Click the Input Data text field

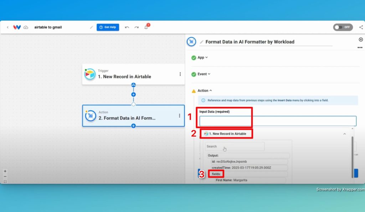(x=278, y=121)
